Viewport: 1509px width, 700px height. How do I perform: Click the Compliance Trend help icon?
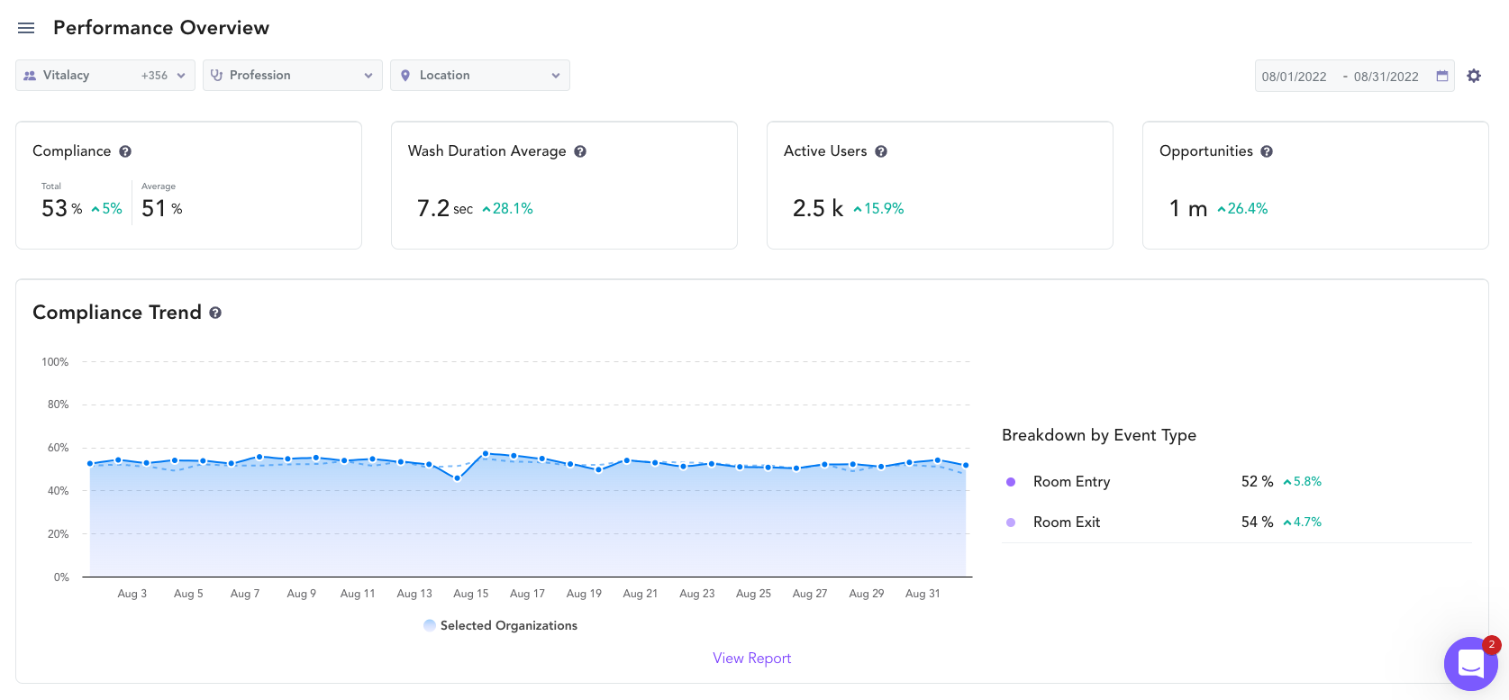pyautogui.click(x=215, y=313)
